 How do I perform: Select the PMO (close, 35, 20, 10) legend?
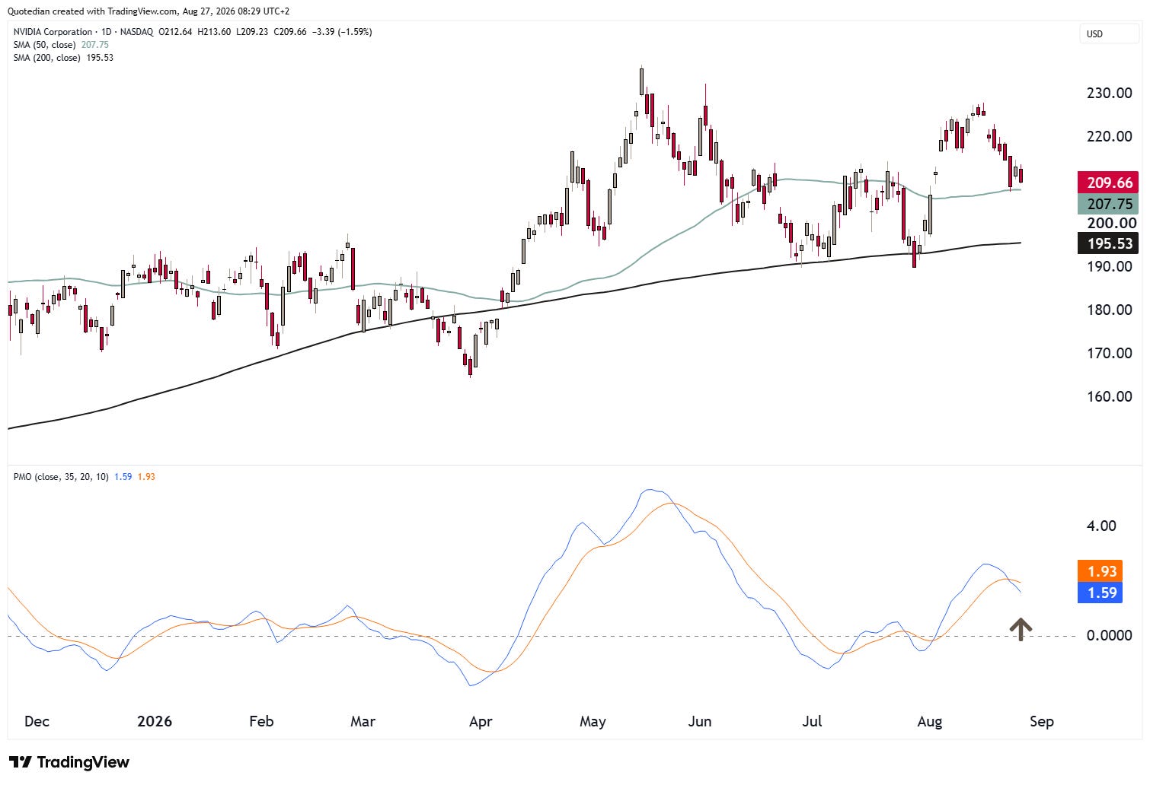point(61,477)
